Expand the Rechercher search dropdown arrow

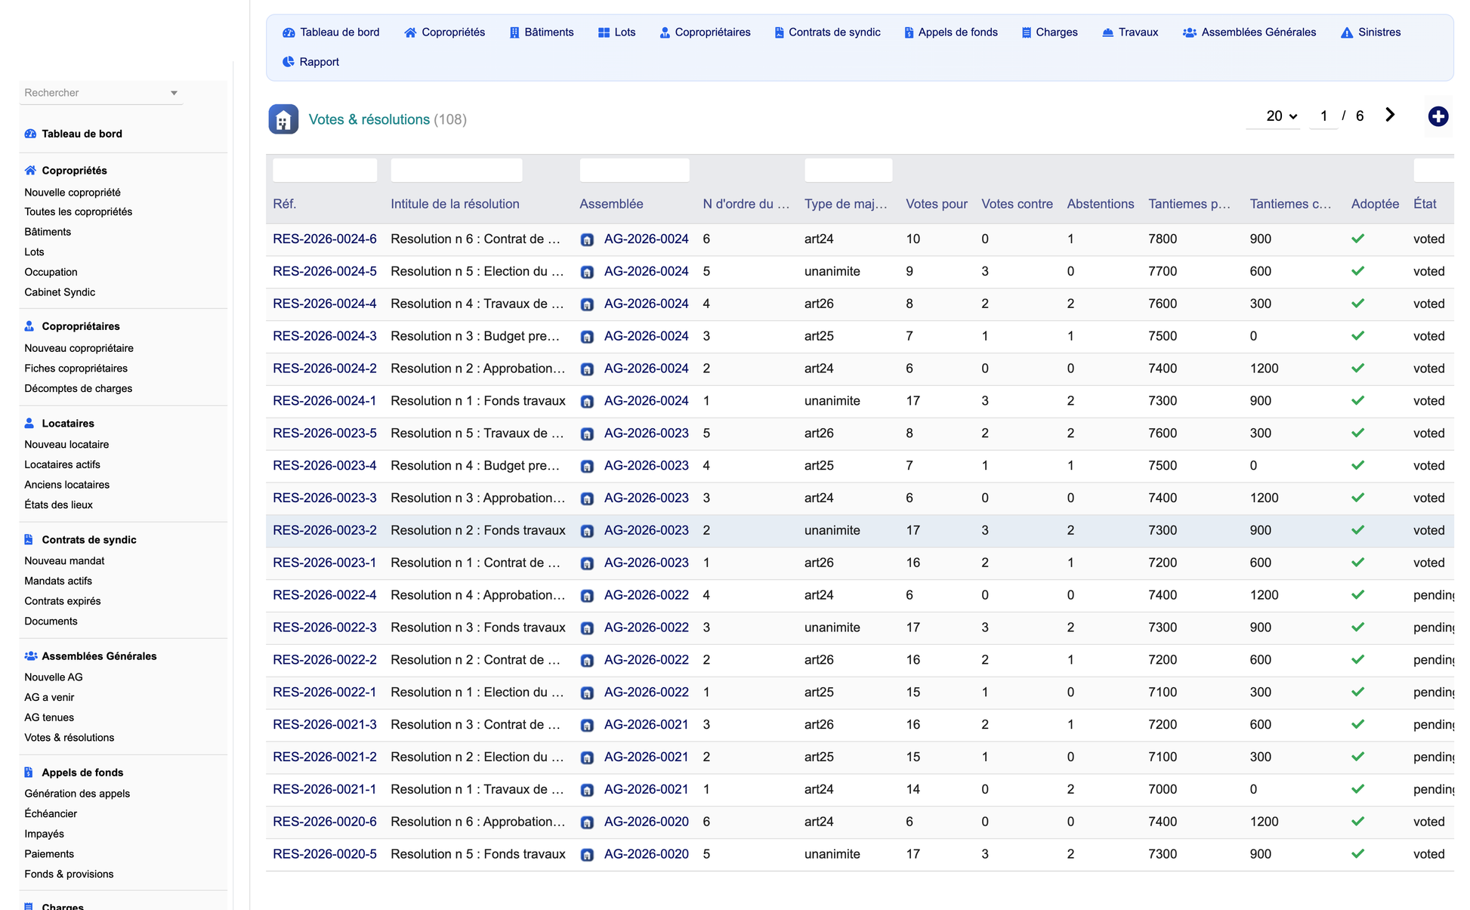tap(174, 93)
